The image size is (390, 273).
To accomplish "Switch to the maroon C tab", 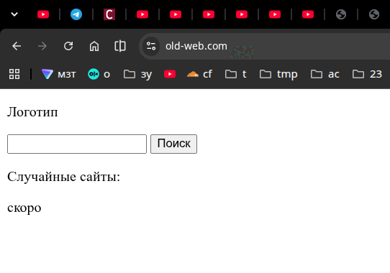I will coord(109,14).
